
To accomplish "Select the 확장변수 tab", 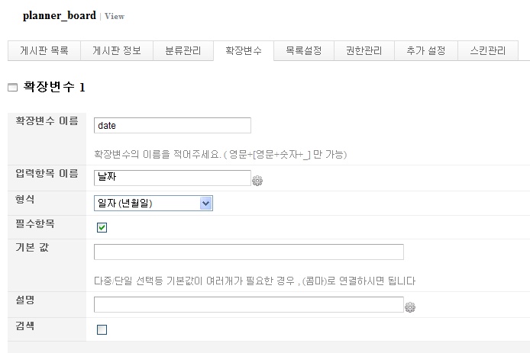I will coord(244,50).
